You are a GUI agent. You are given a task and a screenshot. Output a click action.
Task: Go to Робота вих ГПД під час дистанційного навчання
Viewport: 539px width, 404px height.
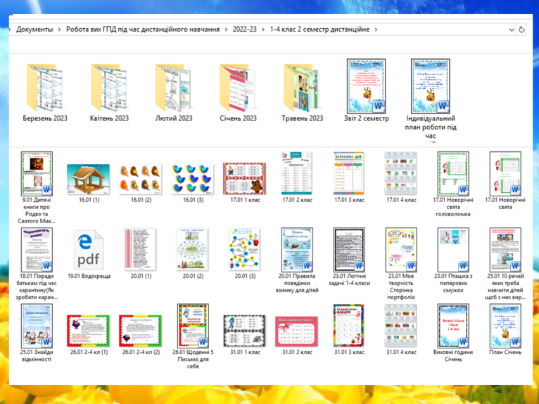(x=143, y=30)
